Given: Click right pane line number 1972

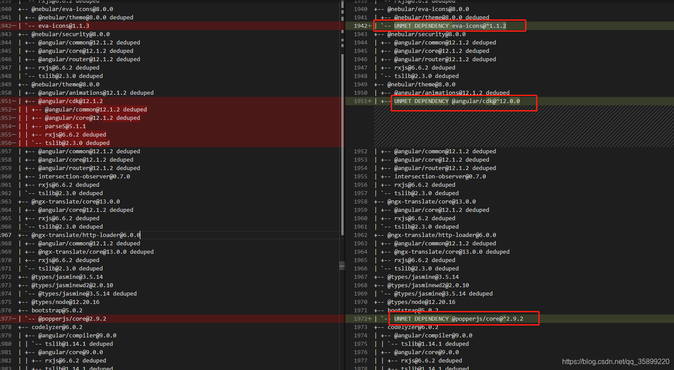Looking at the screenshot, I should (360, 319).
